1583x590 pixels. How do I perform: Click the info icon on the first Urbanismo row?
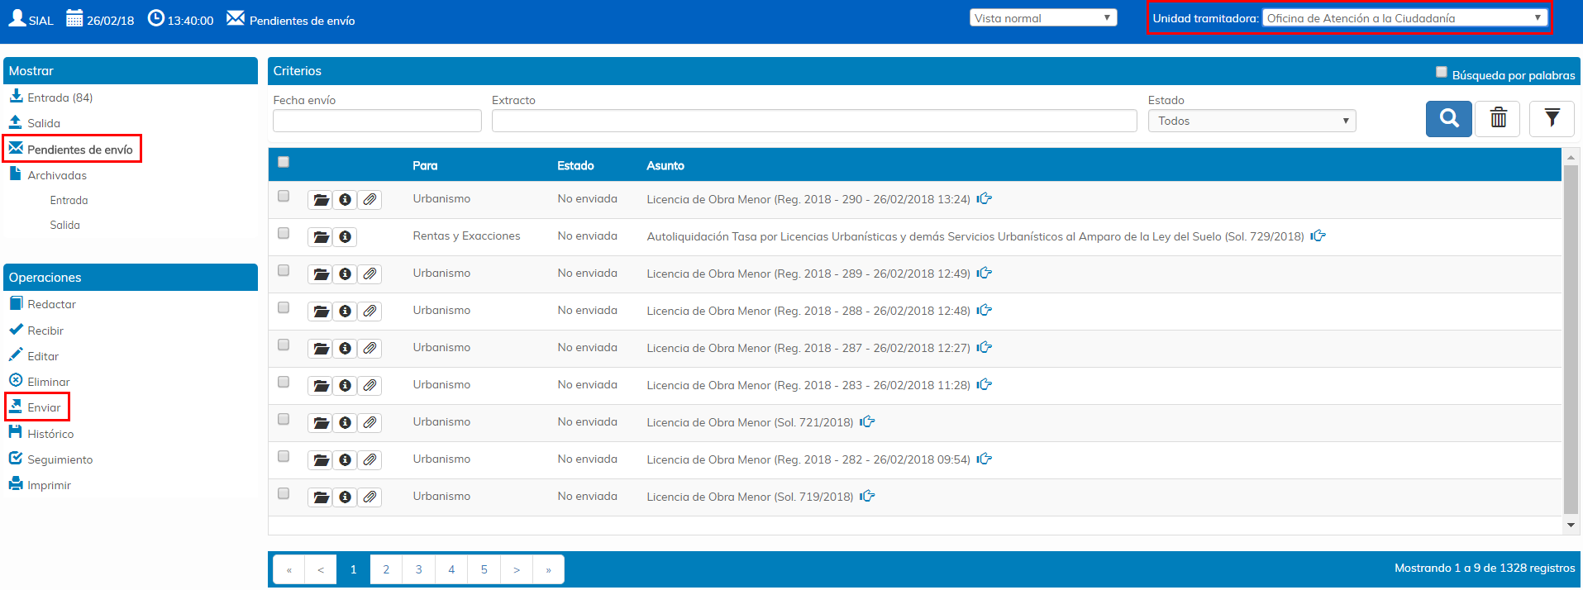click(346, 200)
